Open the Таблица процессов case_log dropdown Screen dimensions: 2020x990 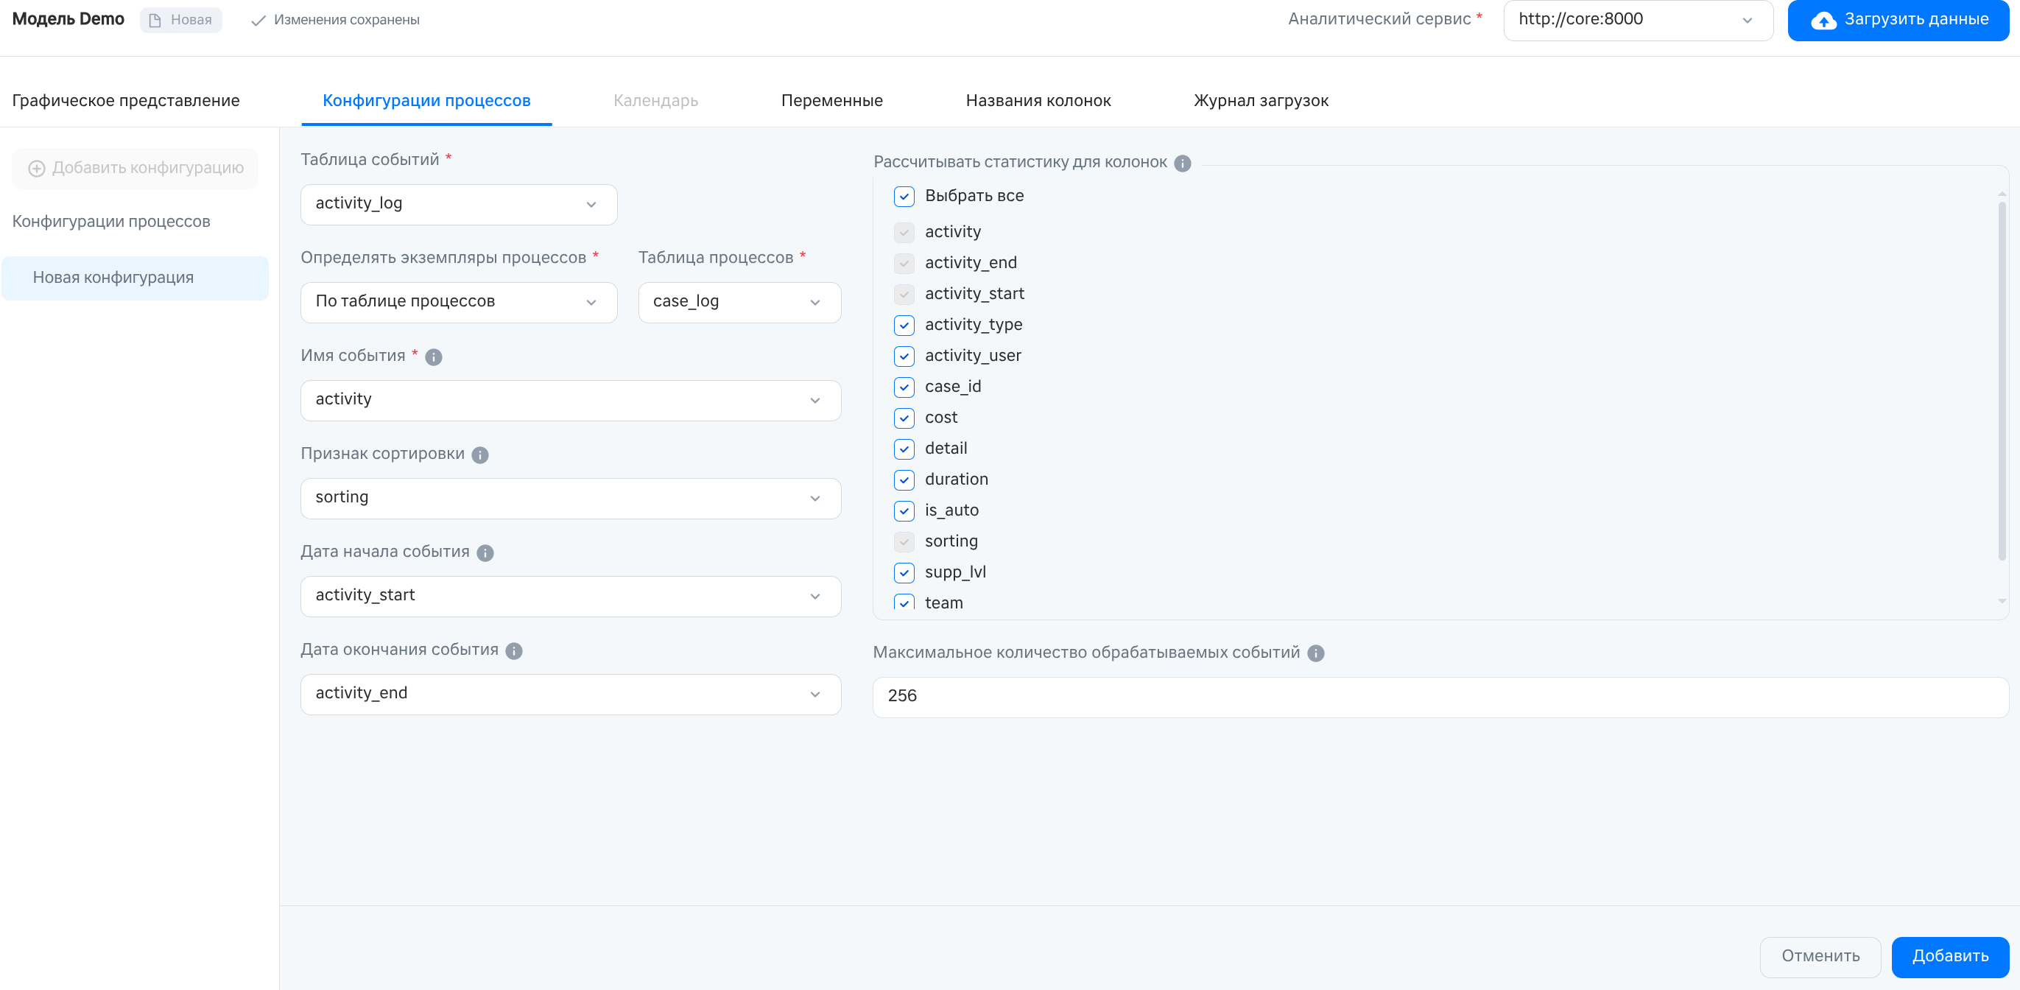coord(739,302)
